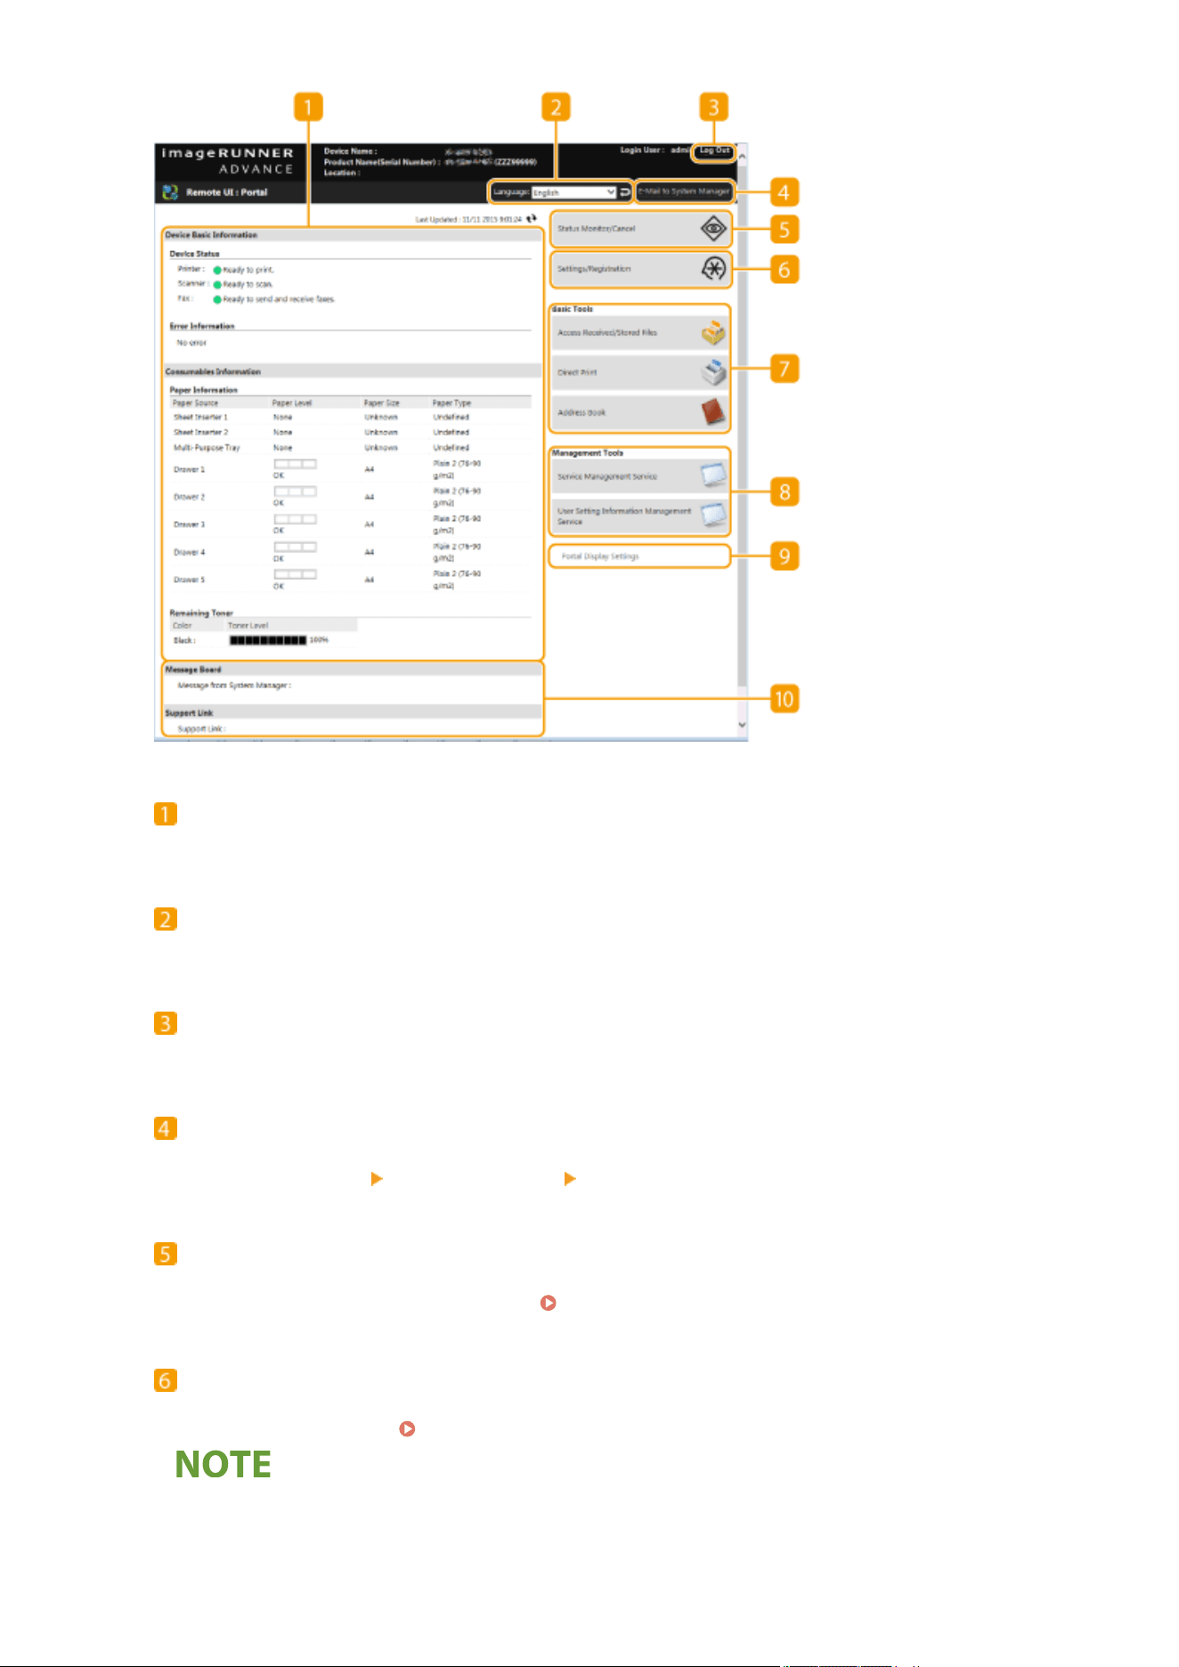Click the Paper Source column header

pyautogui.click(x=195, y=403)
